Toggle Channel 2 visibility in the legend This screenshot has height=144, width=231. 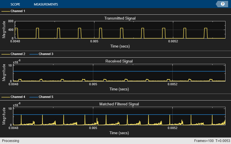[18, 54]
